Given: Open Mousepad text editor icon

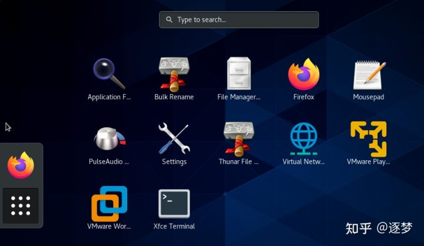Looking at the screenshot, I should (x=370, y=75).
